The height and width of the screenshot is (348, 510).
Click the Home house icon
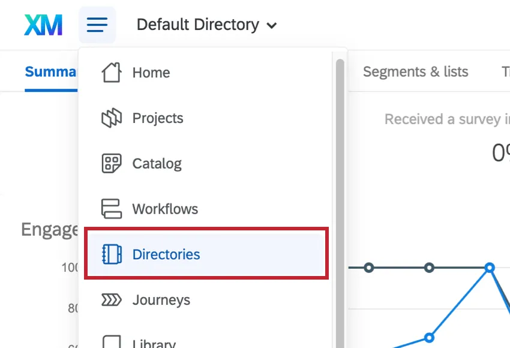tap(112, 73)
